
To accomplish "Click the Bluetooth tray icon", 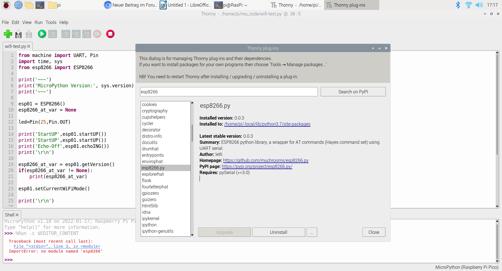I will pos(458,5).
